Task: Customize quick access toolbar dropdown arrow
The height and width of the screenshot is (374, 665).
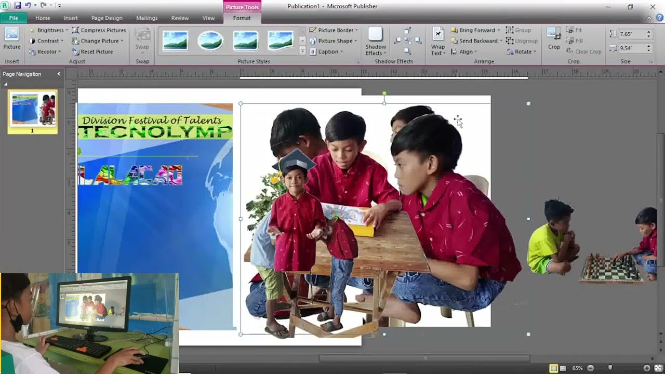Action: click(59, 6)
